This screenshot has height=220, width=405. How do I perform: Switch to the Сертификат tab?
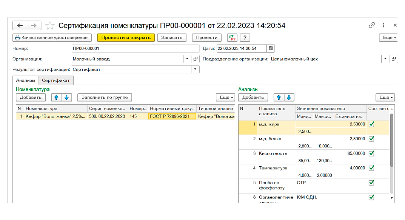tap(56, 81)
